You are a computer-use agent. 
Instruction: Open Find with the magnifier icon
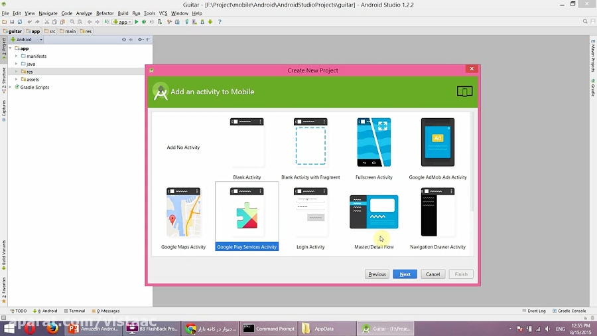[x=72, y=22]
